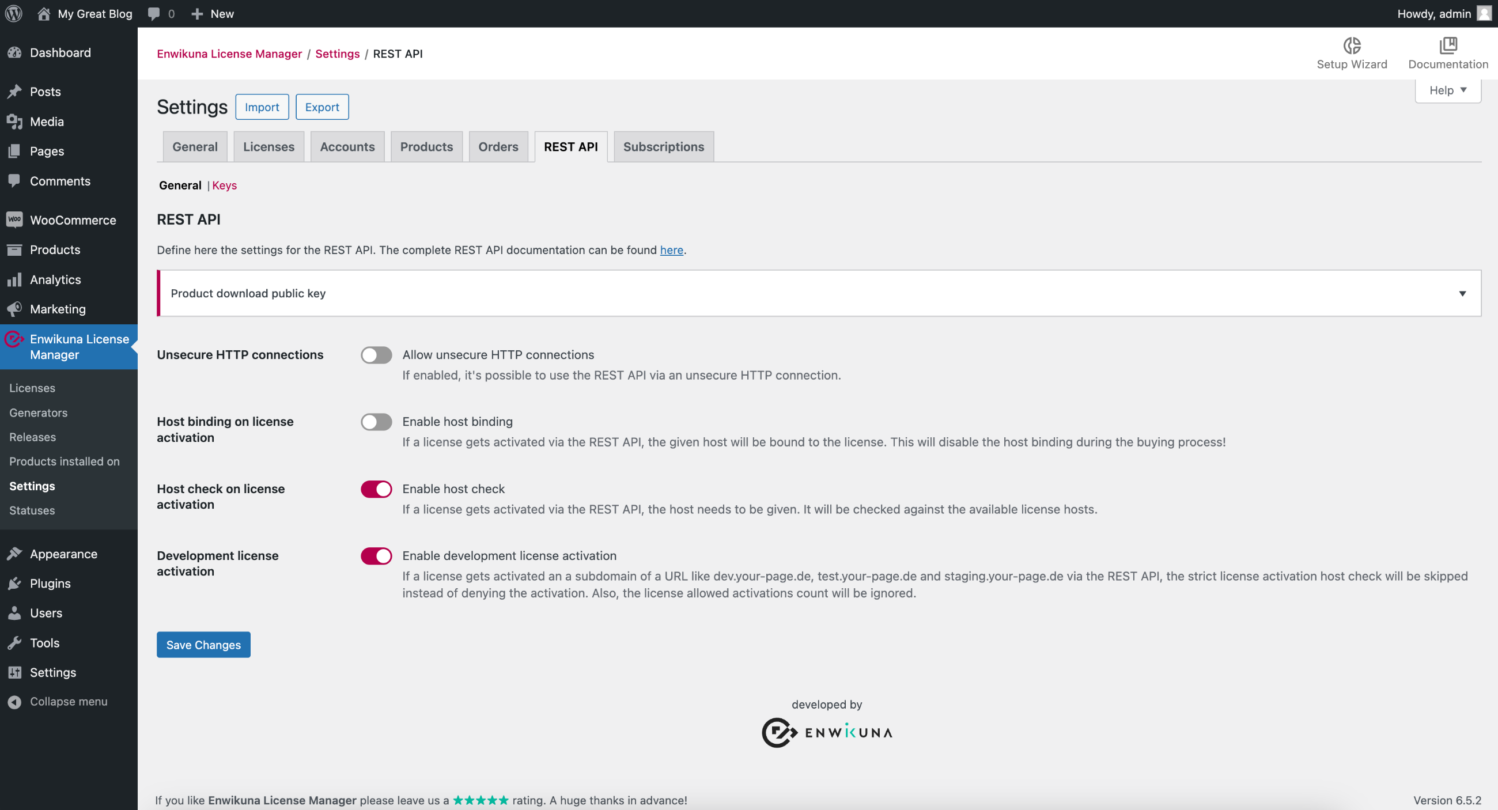Open the REST API documentation 'here' link
1498x810 pixels.
pyautogui.click(x=671, y=250)
